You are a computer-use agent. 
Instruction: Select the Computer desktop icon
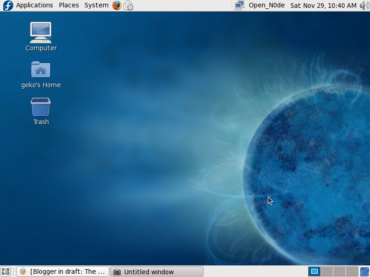pyautogui.click(x=41, y=32)
